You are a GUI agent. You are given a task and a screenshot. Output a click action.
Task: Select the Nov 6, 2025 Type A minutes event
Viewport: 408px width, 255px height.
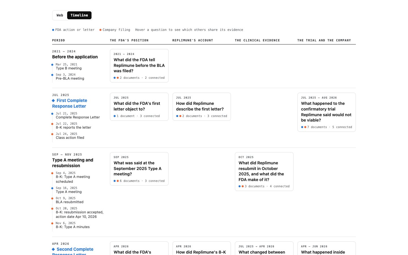pyautogui.click(x=73, y=225)
